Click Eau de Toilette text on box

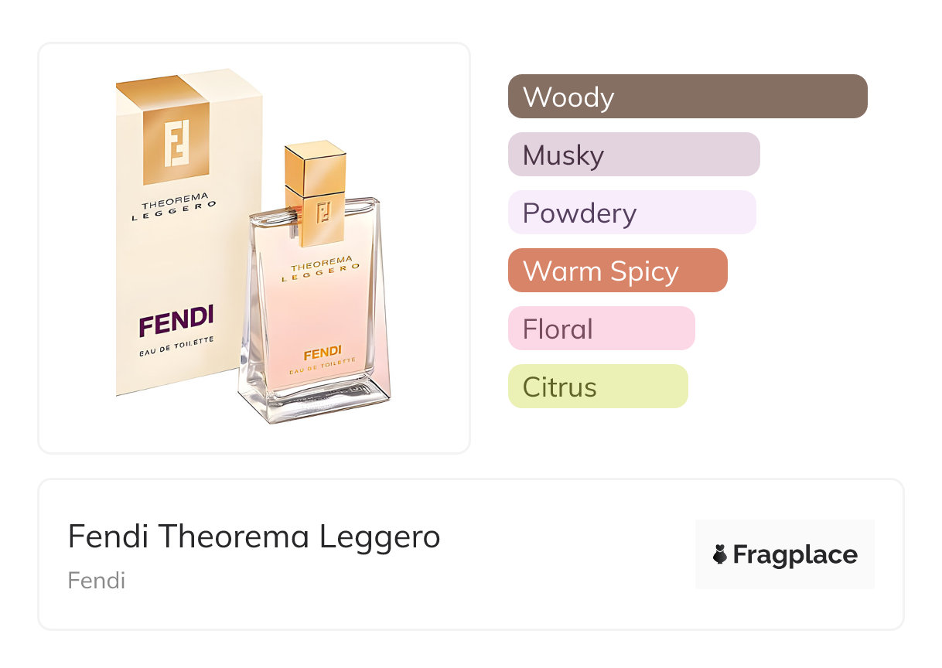click(x=177, y=343)
